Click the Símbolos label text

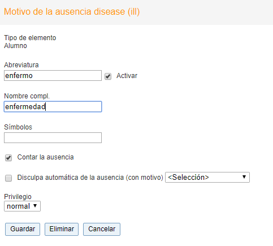(x=18, y=127)
